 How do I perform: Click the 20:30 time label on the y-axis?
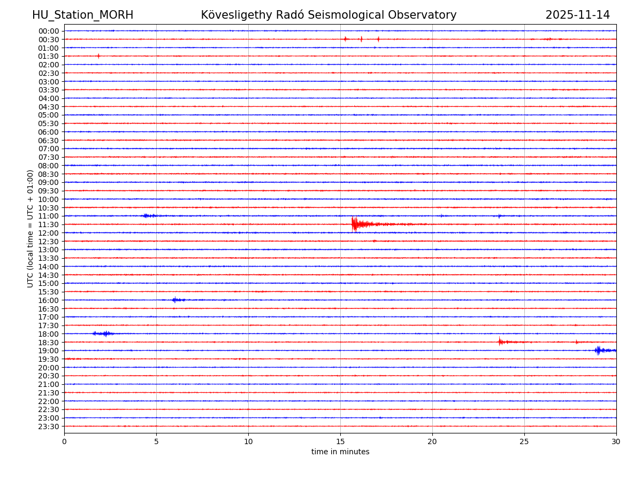(49, 376)
